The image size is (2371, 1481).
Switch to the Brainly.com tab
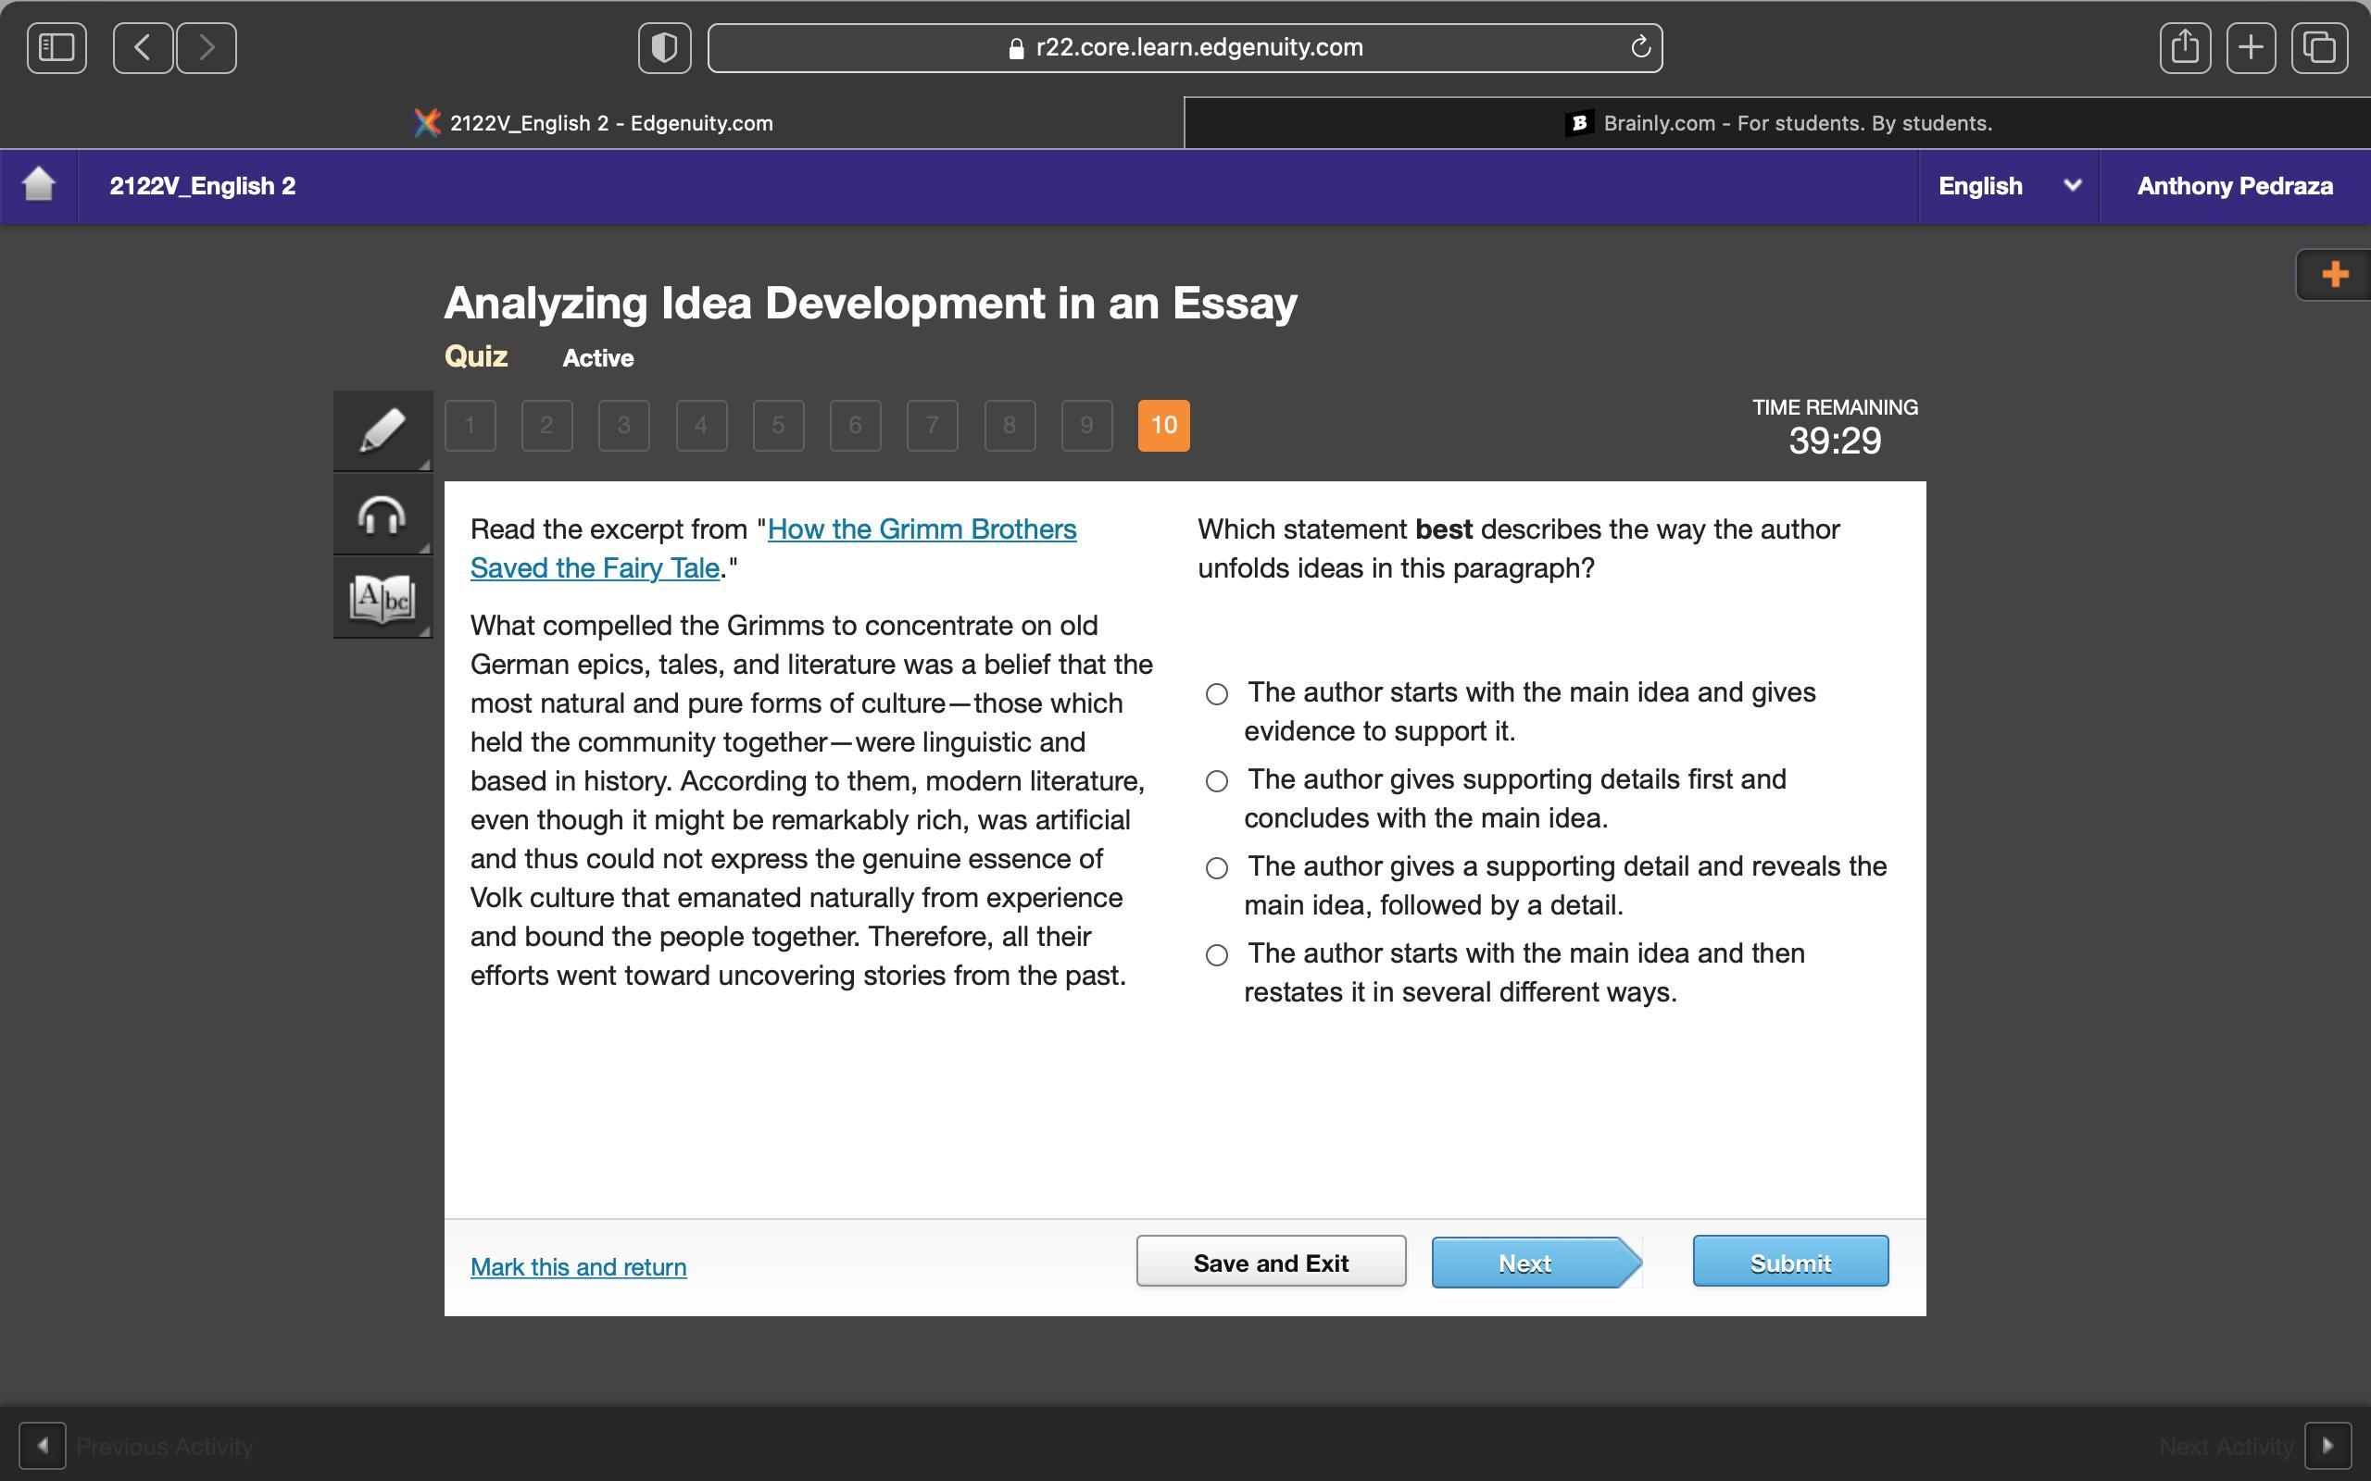(1777, 123)
